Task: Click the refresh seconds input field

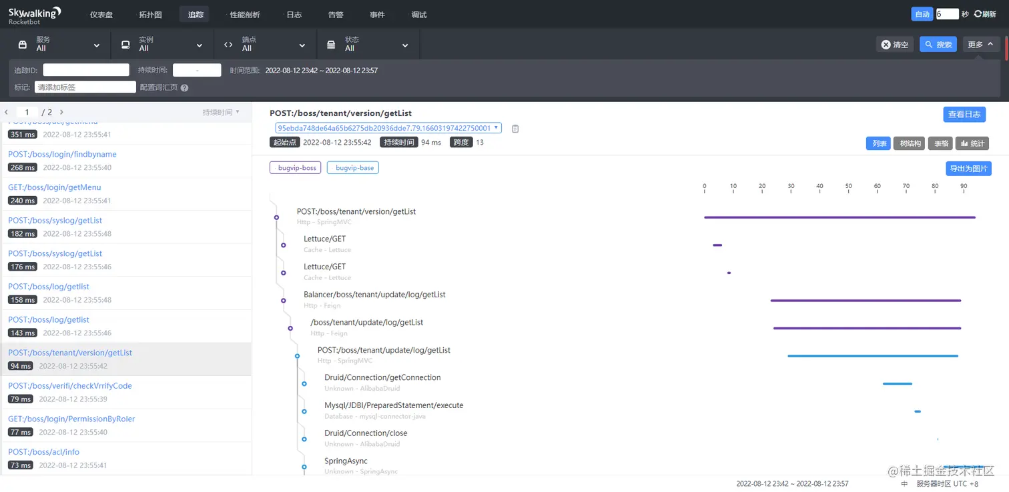Action: click(948, 14)
